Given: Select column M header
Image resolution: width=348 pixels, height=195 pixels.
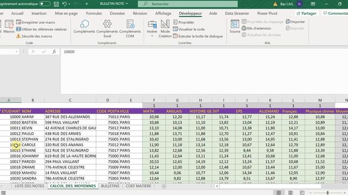Looking at the screenshot, I should 320,100.
